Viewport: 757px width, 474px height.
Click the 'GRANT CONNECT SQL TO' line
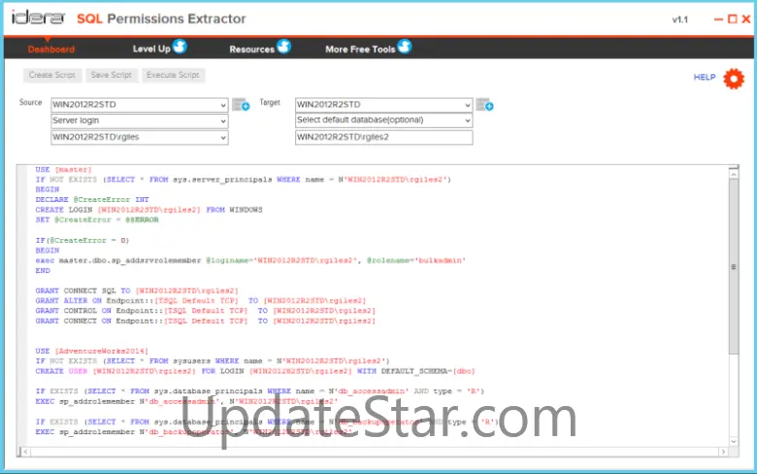[x=137, y=290]
